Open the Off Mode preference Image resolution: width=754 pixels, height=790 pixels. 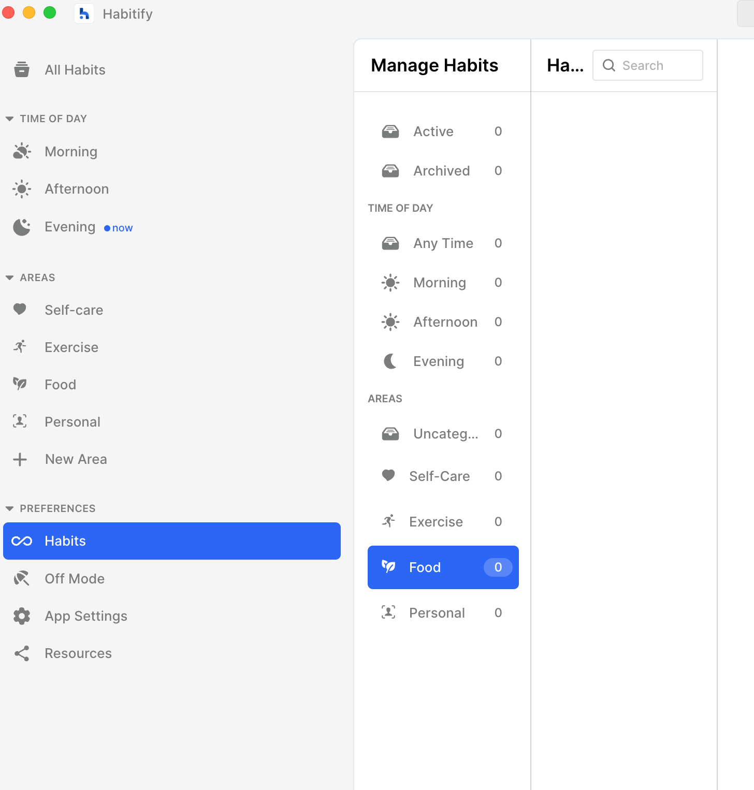pos(172,579)
